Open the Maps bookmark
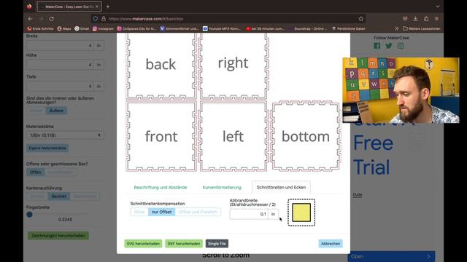The height and width of the screenshot is (262, 467). coord(64,28)
